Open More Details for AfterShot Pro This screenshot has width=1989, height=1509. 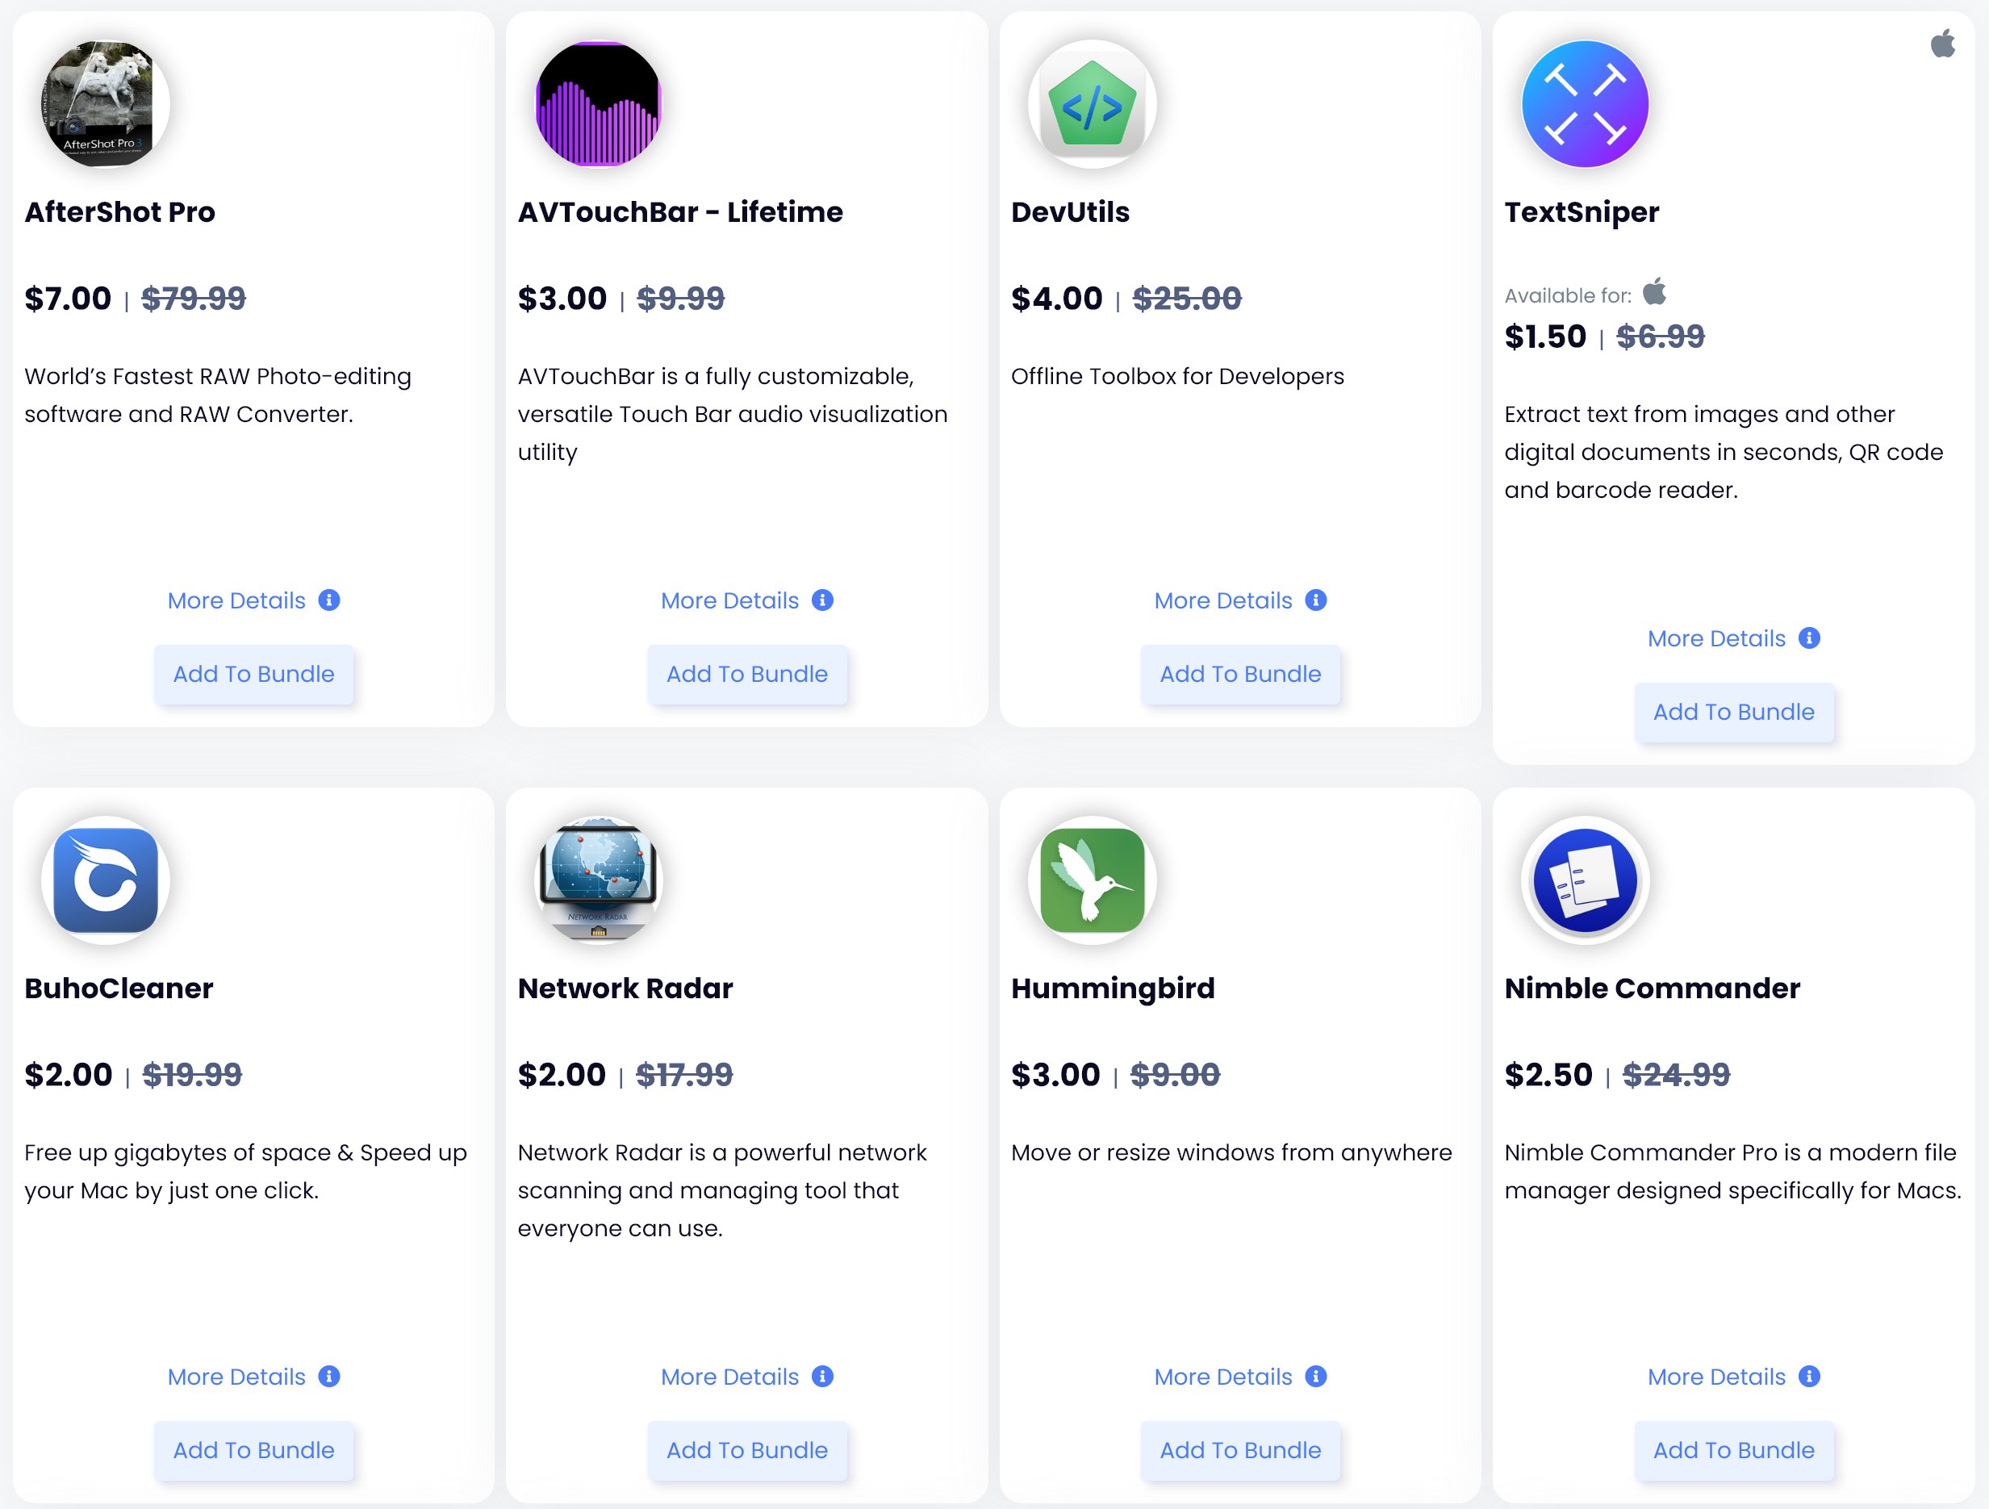(236, 600)
